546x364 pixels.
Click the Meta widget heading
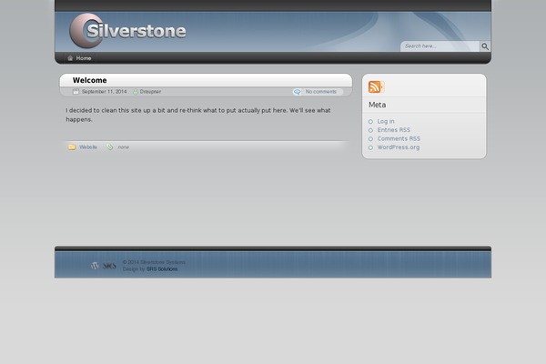(x=377, y=105)
